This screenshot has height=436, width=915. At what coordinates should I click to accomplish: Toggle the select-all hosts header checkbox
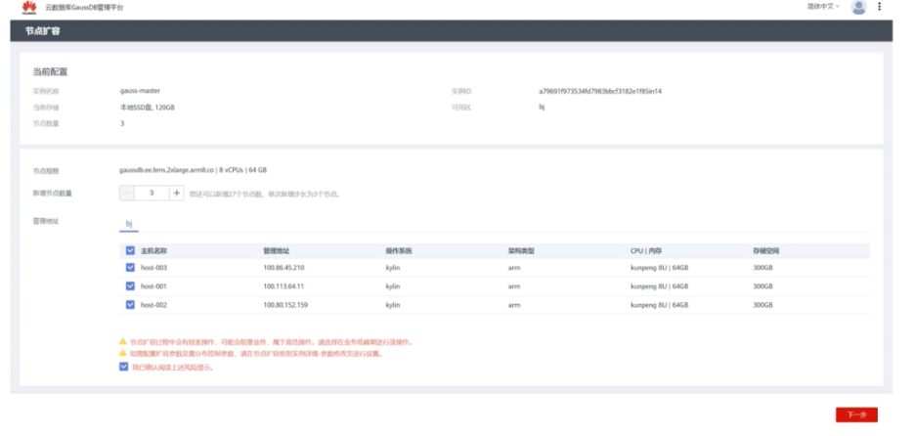point(130,251)
